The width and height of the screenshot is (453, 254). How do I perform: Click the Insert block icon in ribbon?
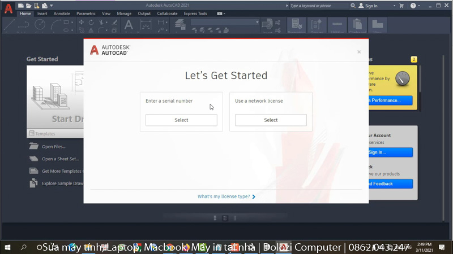(267, 24)
